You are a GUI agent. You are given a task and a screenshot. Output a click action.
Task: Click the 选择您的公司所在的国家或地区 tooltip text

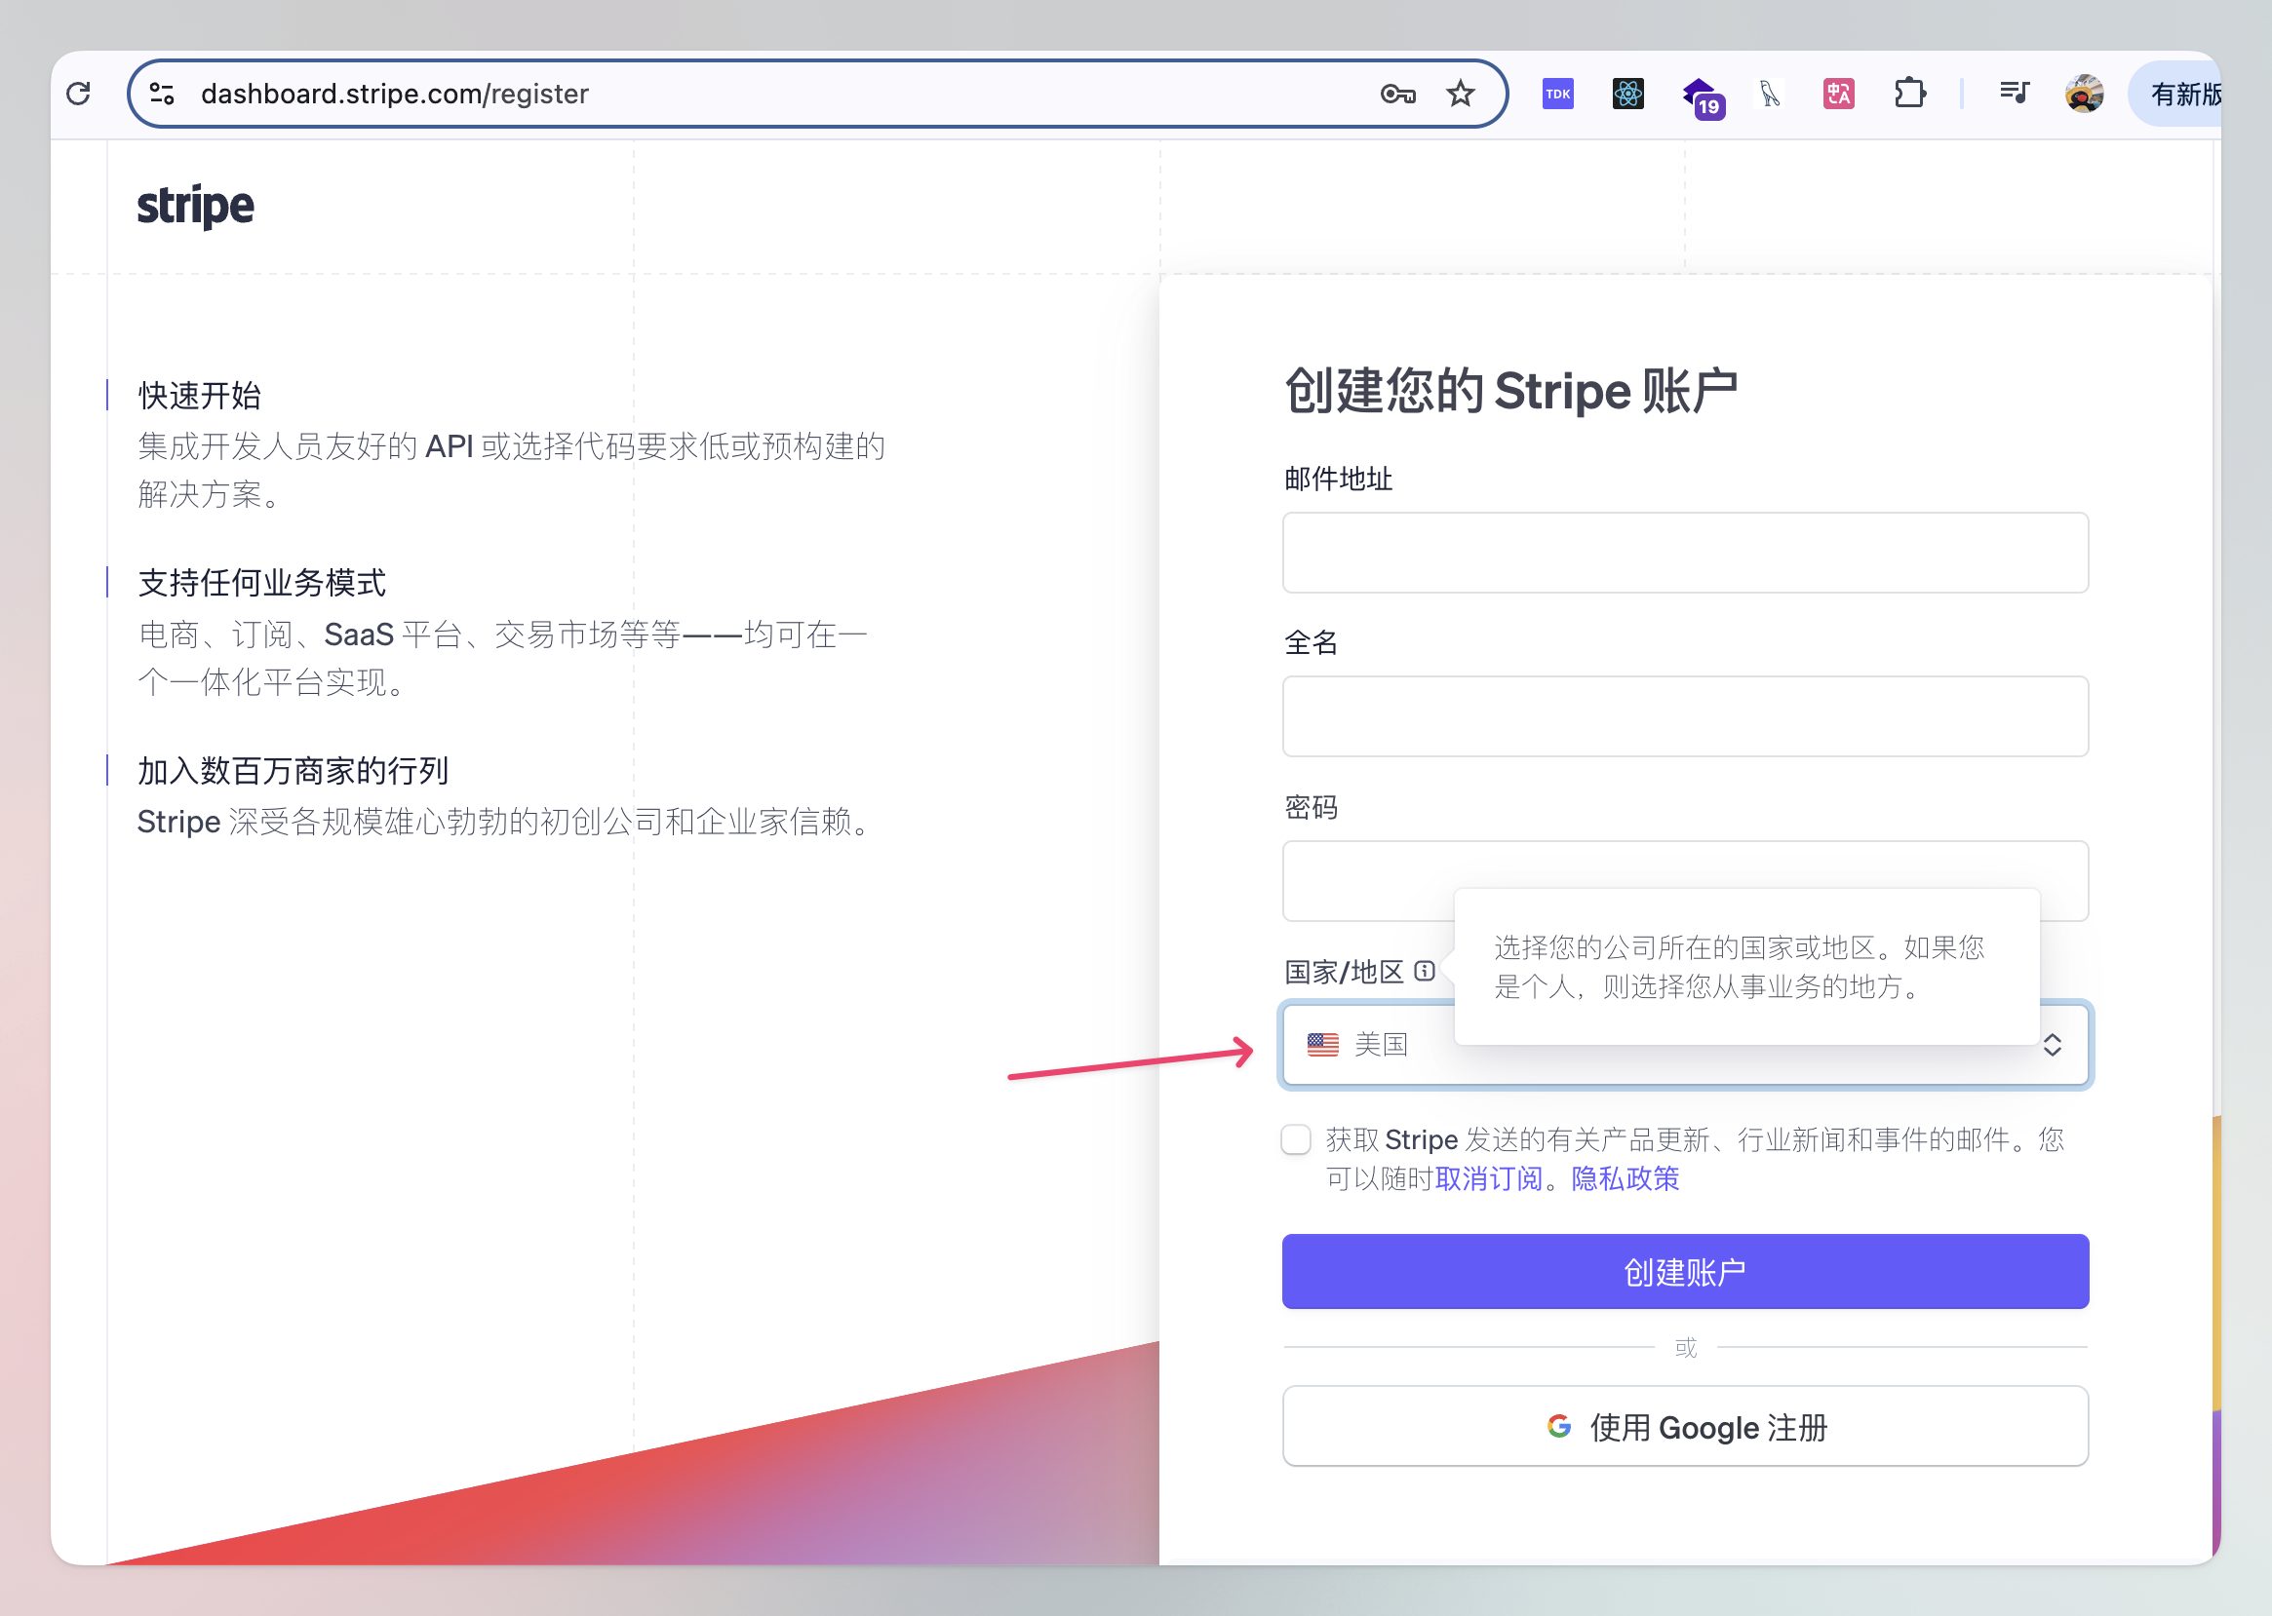1739,966
